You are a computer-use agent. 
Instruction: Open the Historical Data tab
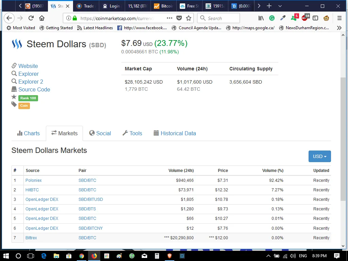(175, 133)
